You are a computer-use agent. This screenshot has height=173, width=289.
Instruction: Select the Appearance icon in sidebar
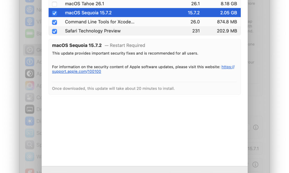coord(30,74)
